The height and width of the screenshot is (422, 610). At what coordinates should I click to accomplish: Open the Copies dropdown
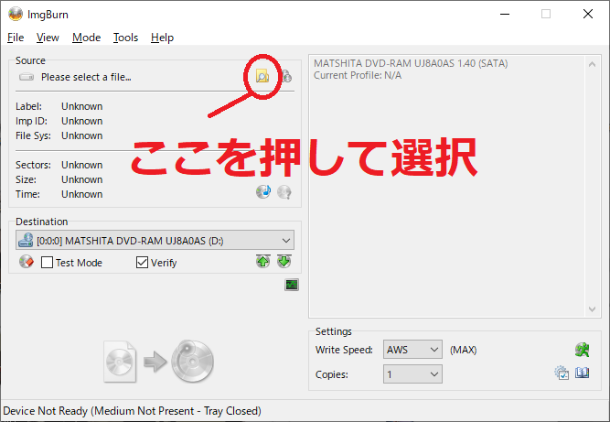(412, 374)
